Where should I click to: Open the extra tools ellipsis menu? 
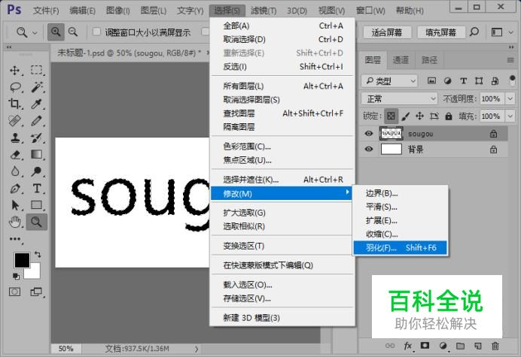pyautogui.click(x=14, y=239)
